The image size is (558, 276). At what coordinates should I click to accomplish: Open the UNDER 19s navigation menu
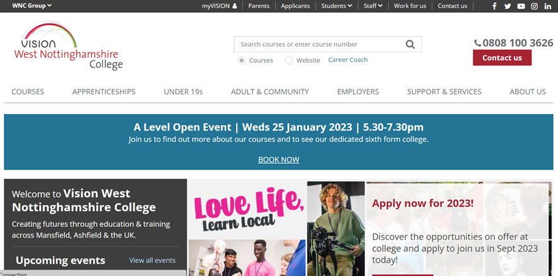[183, 91]
